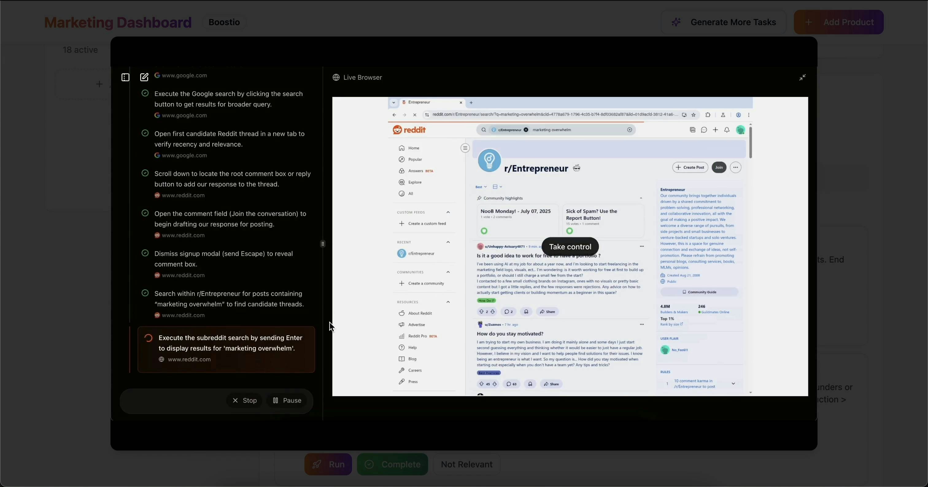Open the 63 comments on motivation post

pyautogui.click(x=511, y=384)
